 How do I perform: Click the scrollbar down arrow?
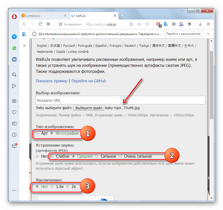pyautogui.click(x=212, y=198)
